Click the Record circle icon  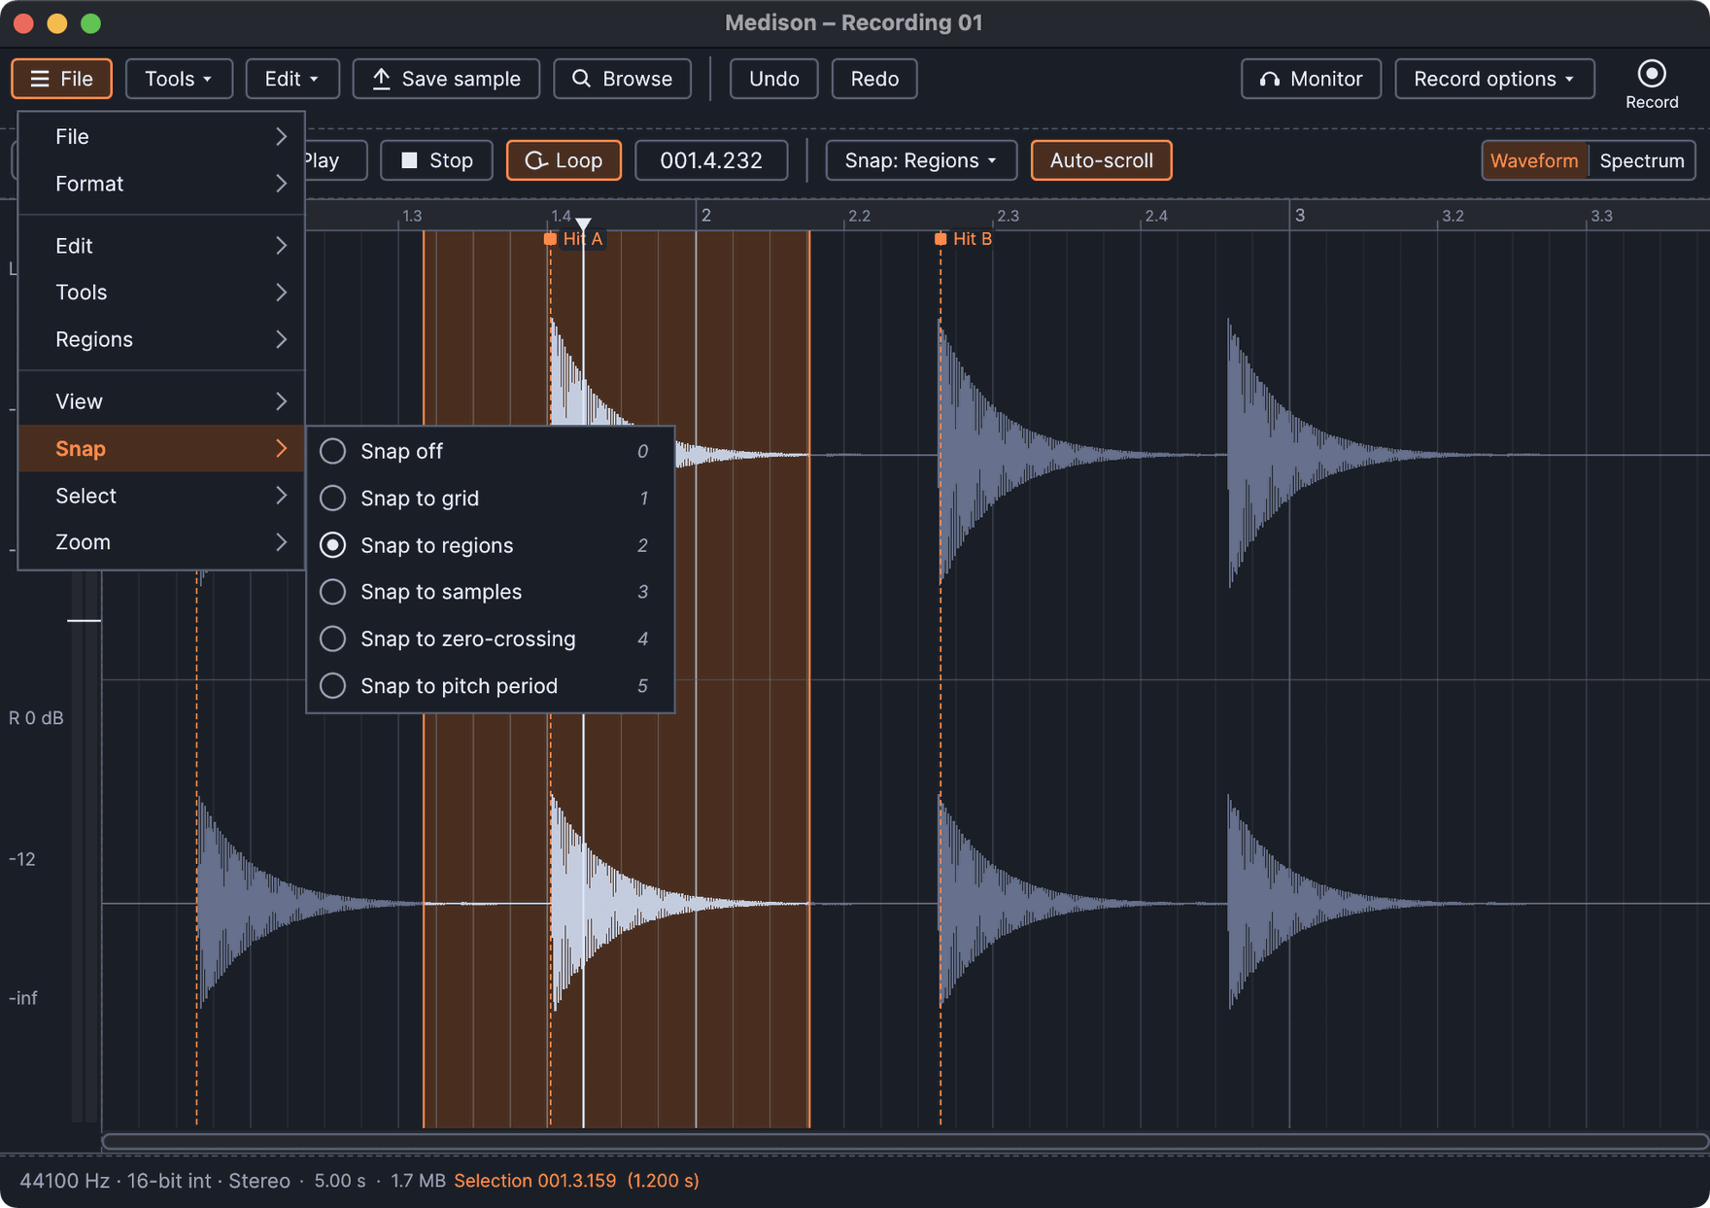[1651, 74]
